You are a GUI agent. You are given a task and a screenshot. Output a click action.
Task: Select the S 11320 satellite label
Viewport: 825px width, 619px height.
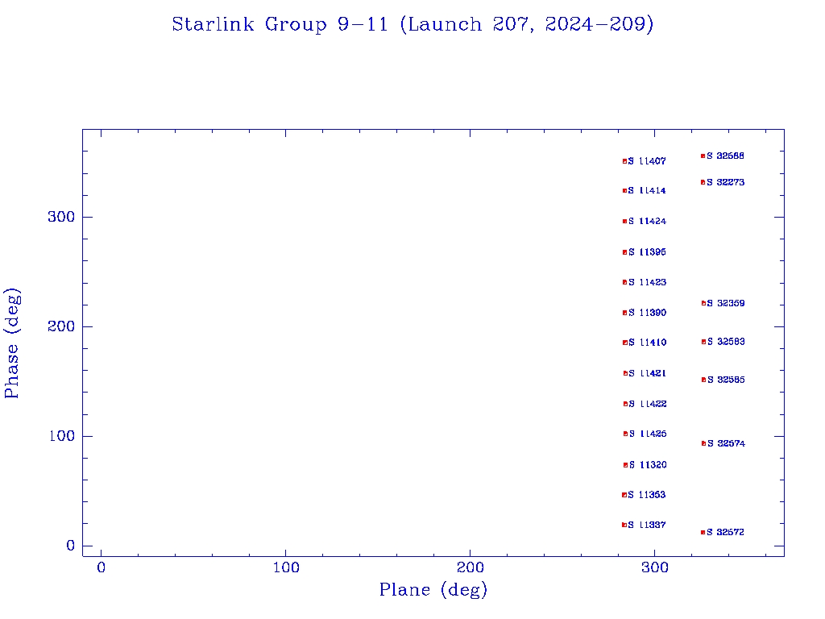pyautogui.click(x=648, y=465)
